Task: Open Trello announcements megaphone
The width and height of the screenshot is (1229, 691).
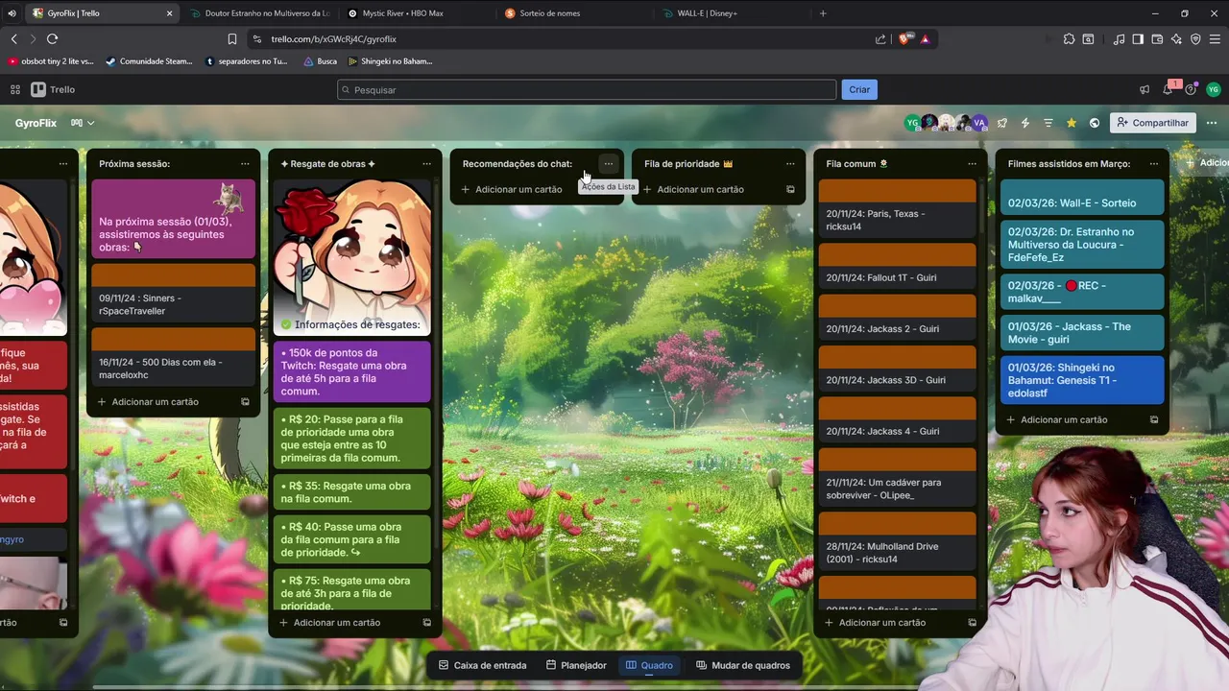Action: 1145,89
